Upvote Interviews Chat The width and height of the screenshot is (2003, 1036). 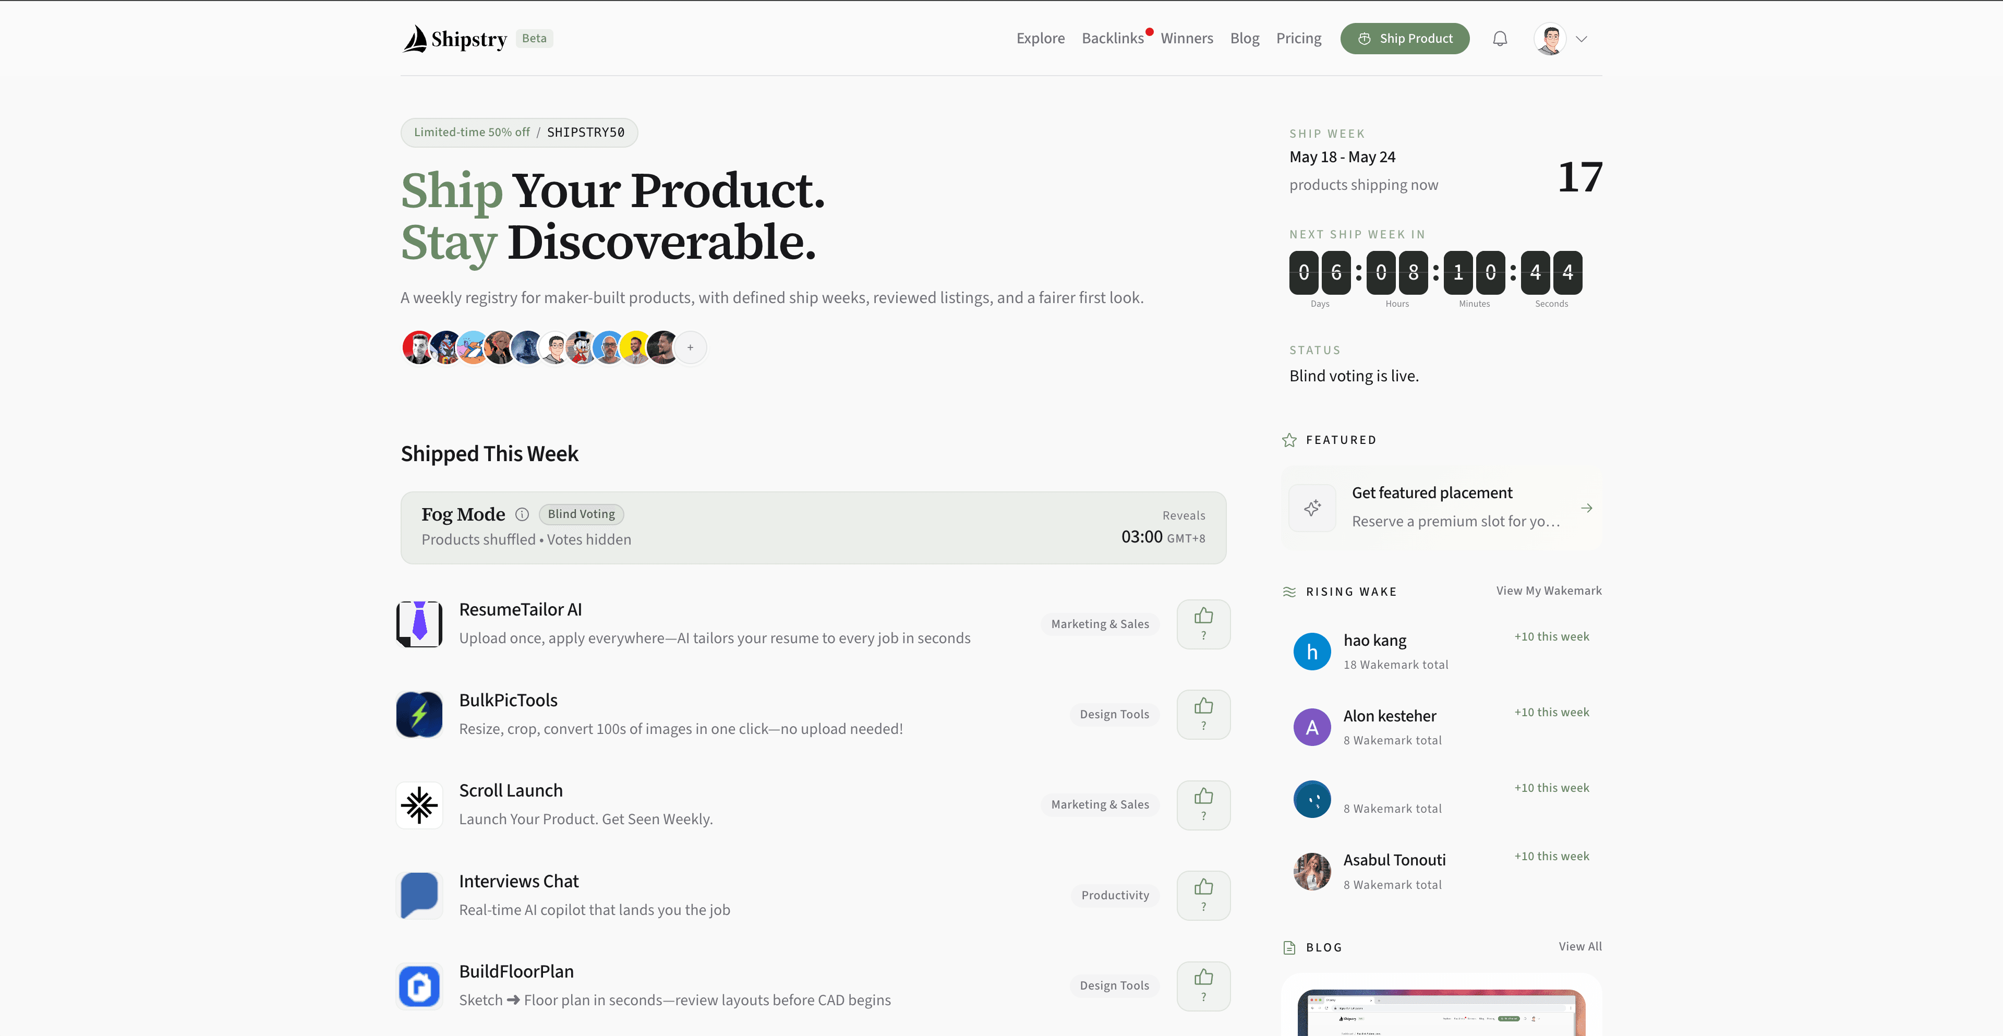coord(1203,896)
